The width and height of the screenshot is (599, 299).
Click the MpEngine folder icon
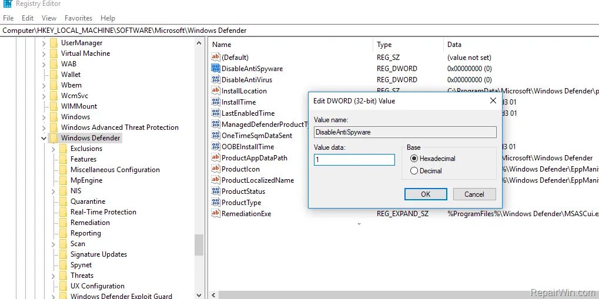pyautogui.click(x=63, y=180)
